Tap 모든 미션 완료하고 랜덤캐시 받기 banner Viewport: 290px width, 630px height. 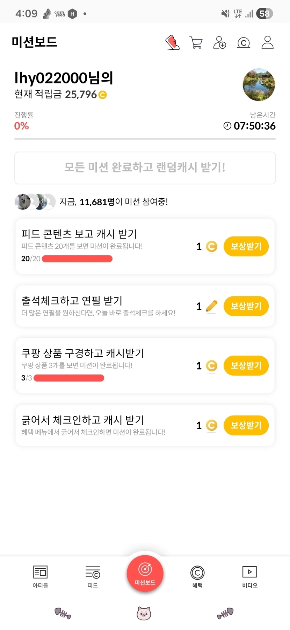point(145,168)
